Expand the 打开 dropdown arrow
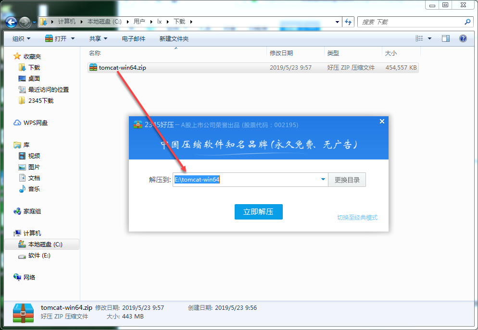Image resolution: width=478 pixels, height=330 pixels. point(73,38)
